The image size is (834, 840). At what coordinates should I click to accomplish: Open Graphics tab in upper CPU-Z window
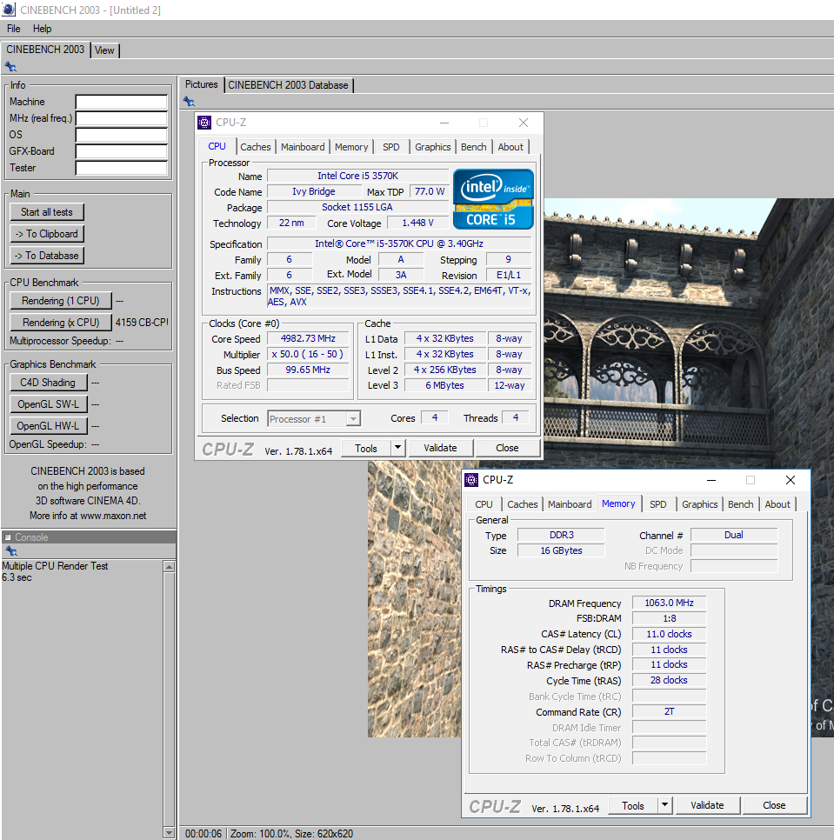(433, 147)
